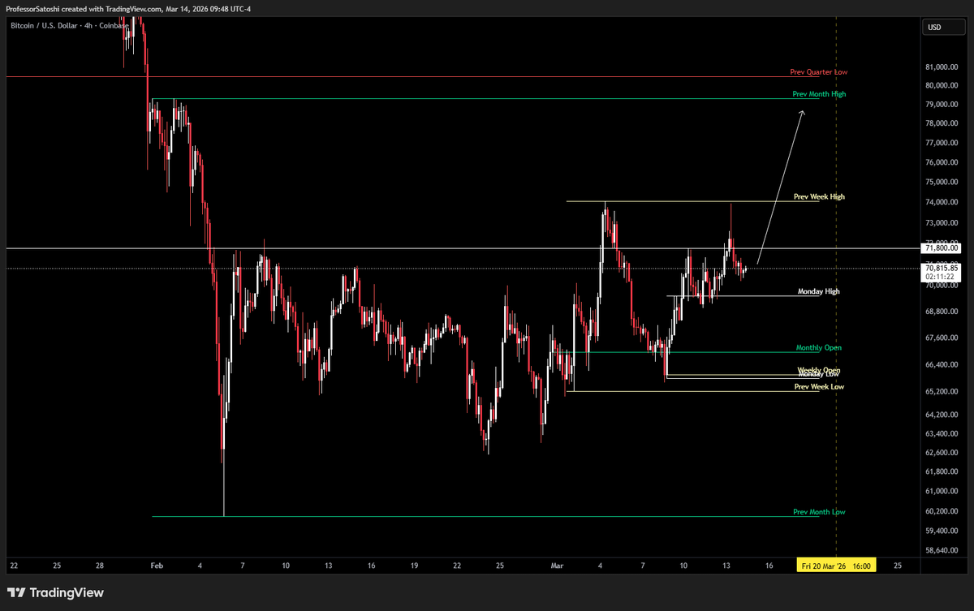Click the 81,000.00 price axis label
The width and height of the screenshot is (974, 611).
[942, 67]
